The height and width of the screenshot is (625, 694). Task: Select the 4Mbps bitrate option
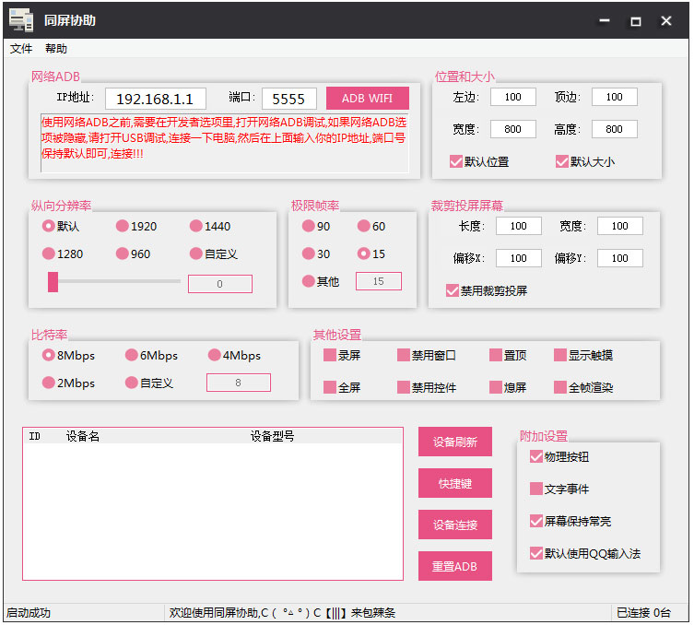pos(215,355)
